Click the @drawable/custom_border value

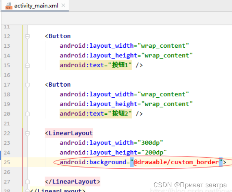176,162
